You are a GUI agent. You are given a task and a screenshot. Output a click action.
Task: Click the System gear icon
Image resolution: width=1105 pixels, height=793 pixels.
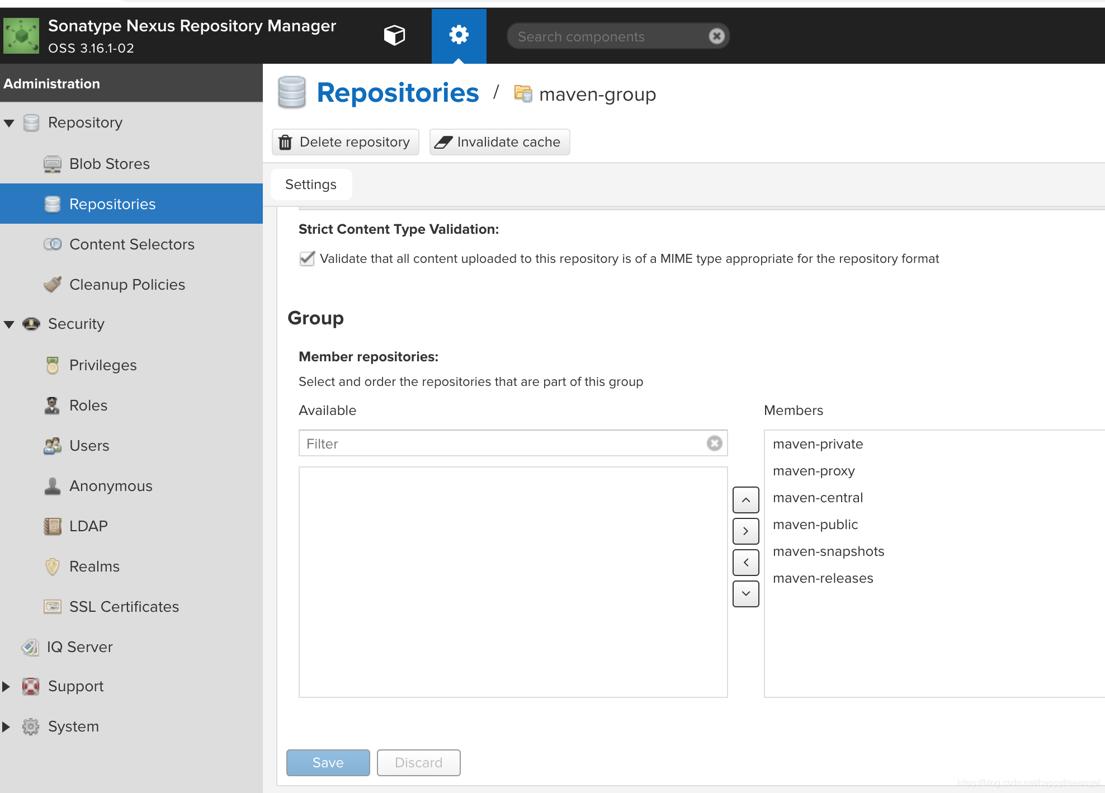(31, 726)
